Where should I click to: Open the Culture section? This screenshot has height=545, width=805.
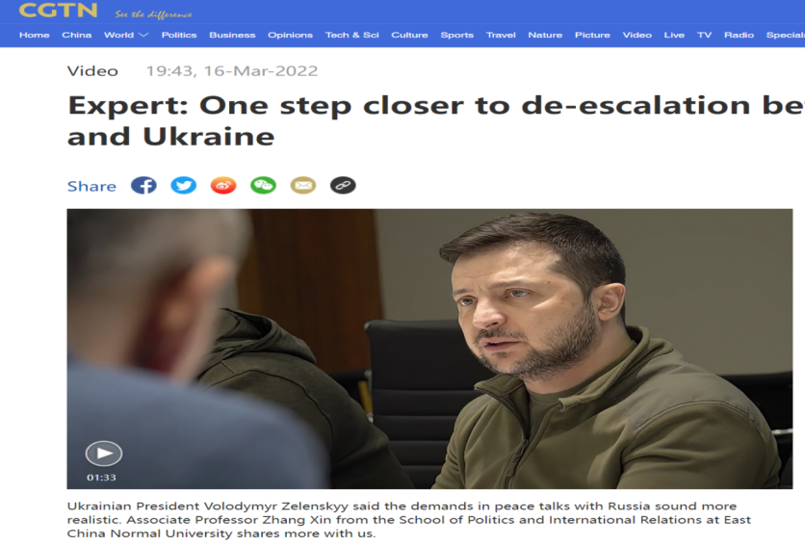(x=409, y=35)
